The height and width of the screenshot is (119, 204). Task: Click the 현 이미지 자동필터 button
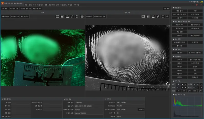click(195, 53)
